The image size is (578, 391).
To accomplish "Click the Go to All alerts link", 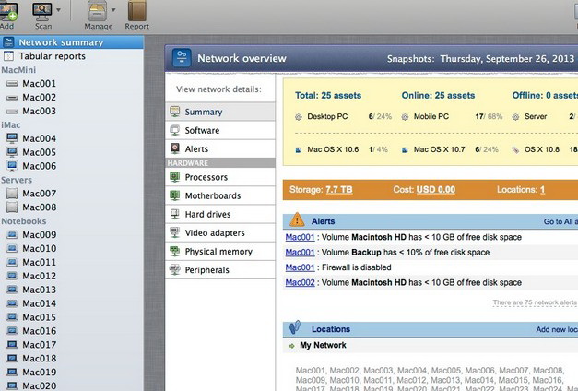I will coord(560,221).
